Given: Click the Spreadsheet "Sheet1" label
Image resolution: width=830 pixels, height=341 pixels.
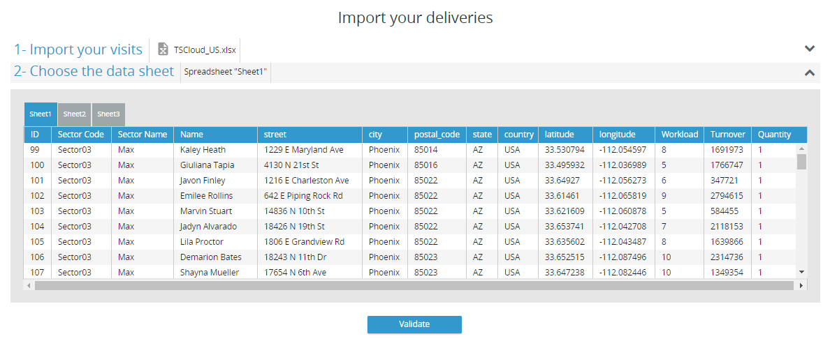Looking at the screenshot, I should click(x=226, y=72).
